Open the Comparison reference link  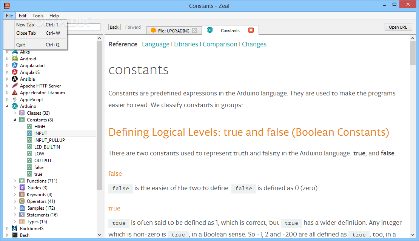pos(220,44)
